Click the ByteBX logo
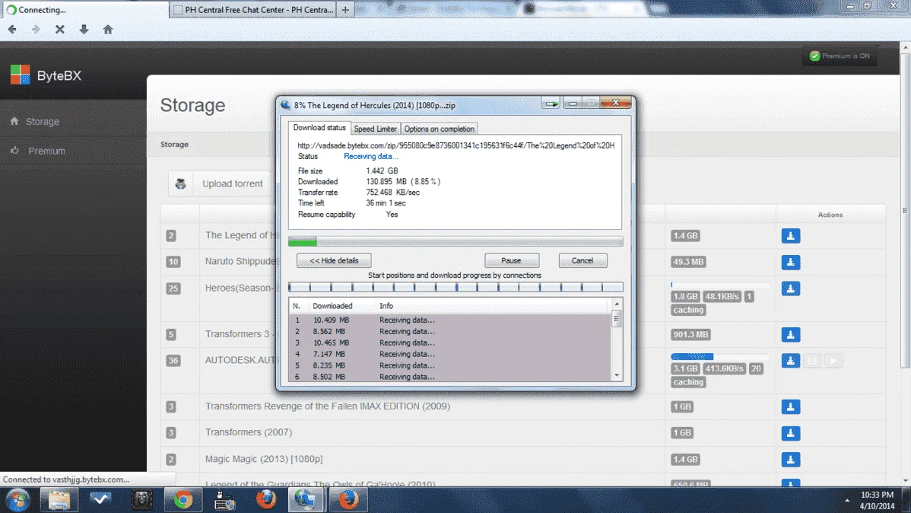This screenshot has width=911, height=513. [x=46, y=75]
